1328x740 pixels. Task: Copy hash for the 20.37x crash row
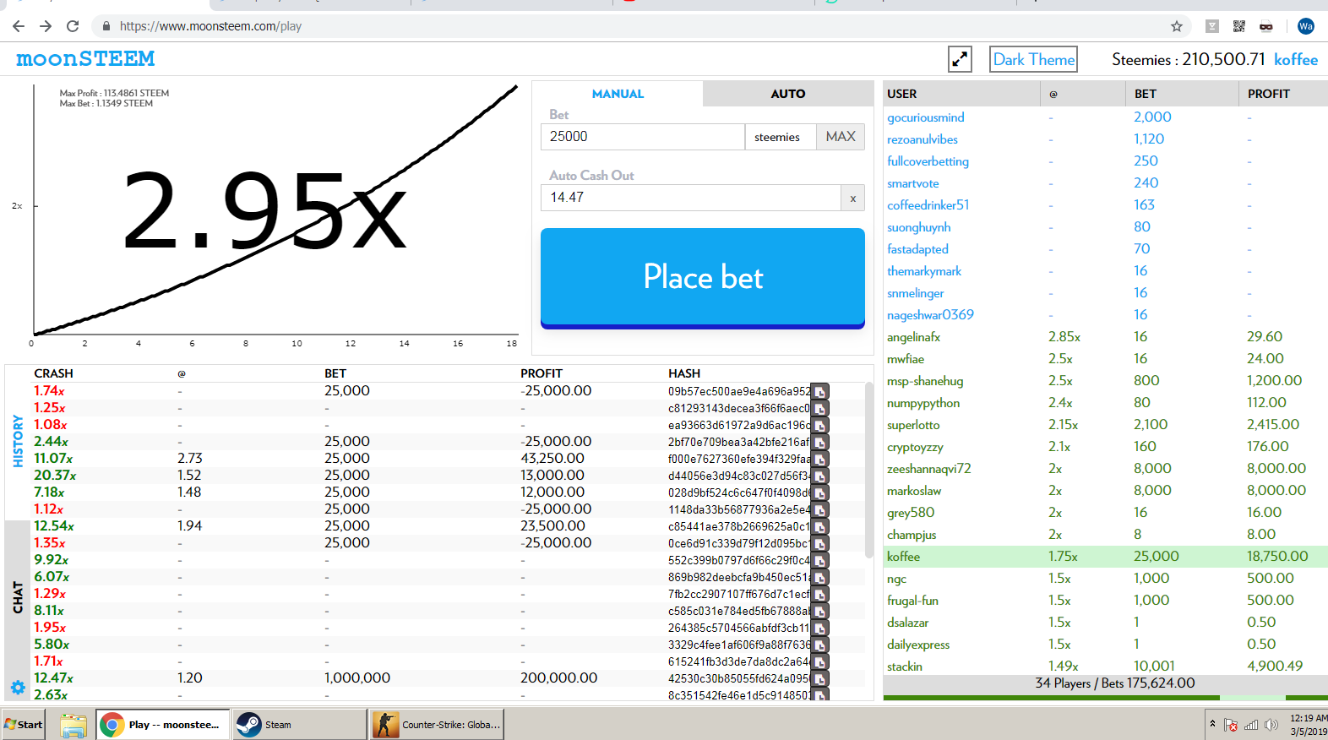tap(819, 476)
